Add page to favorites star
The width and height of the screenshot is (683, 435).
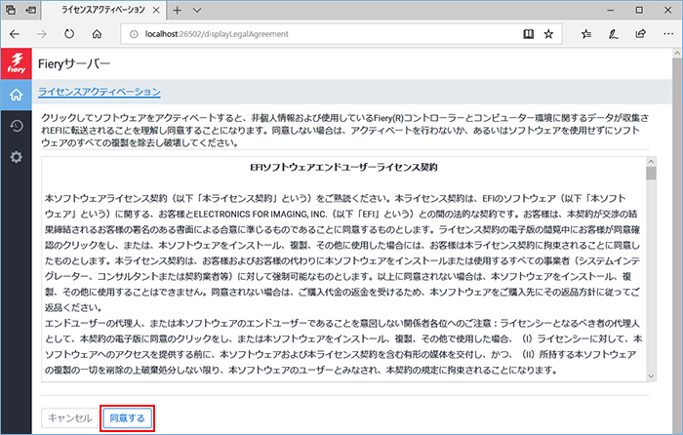pos(548,34)
